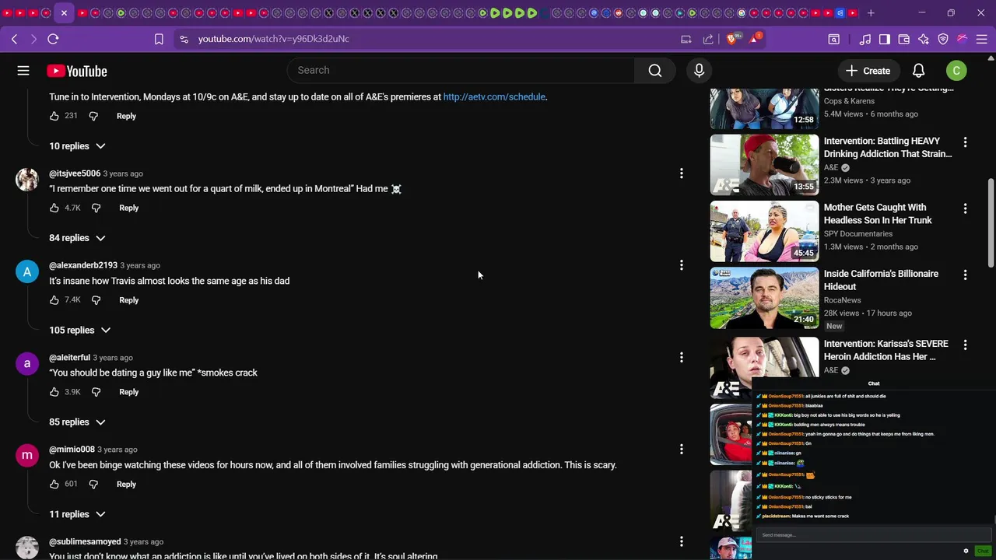The image size is (996, 560).
Task: Open action menu for @aleiterful comment
Action: click(681, 358)
